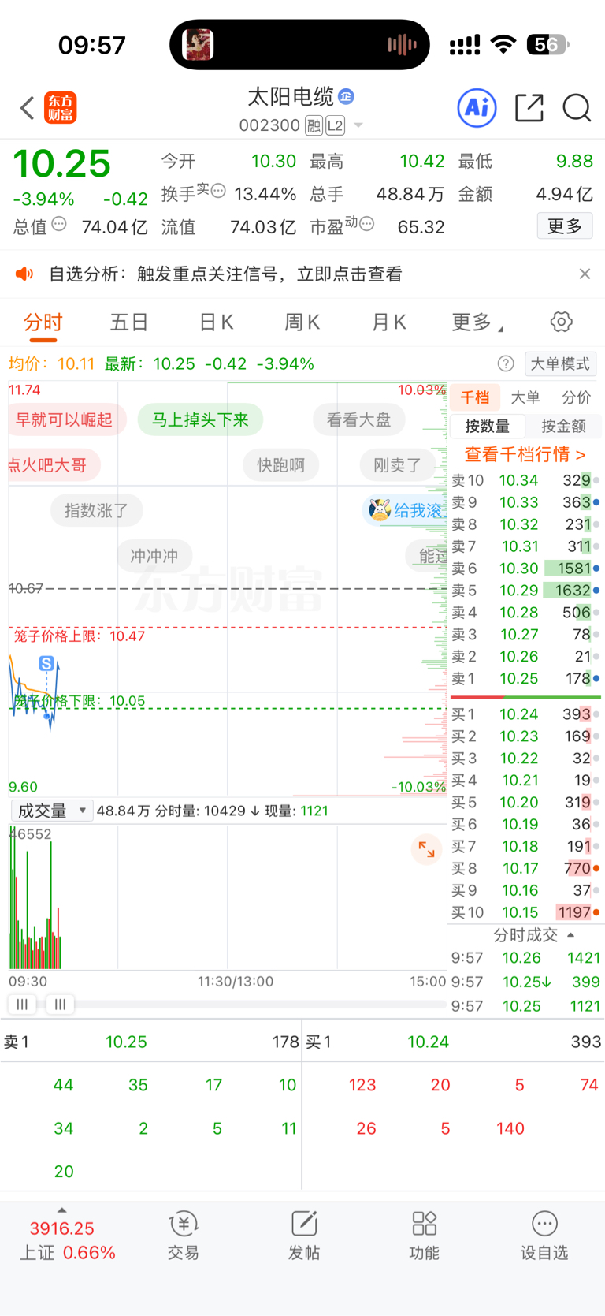605x1316 pixels.
Task: Open the search magnifier icon
Action: point(577,107)
